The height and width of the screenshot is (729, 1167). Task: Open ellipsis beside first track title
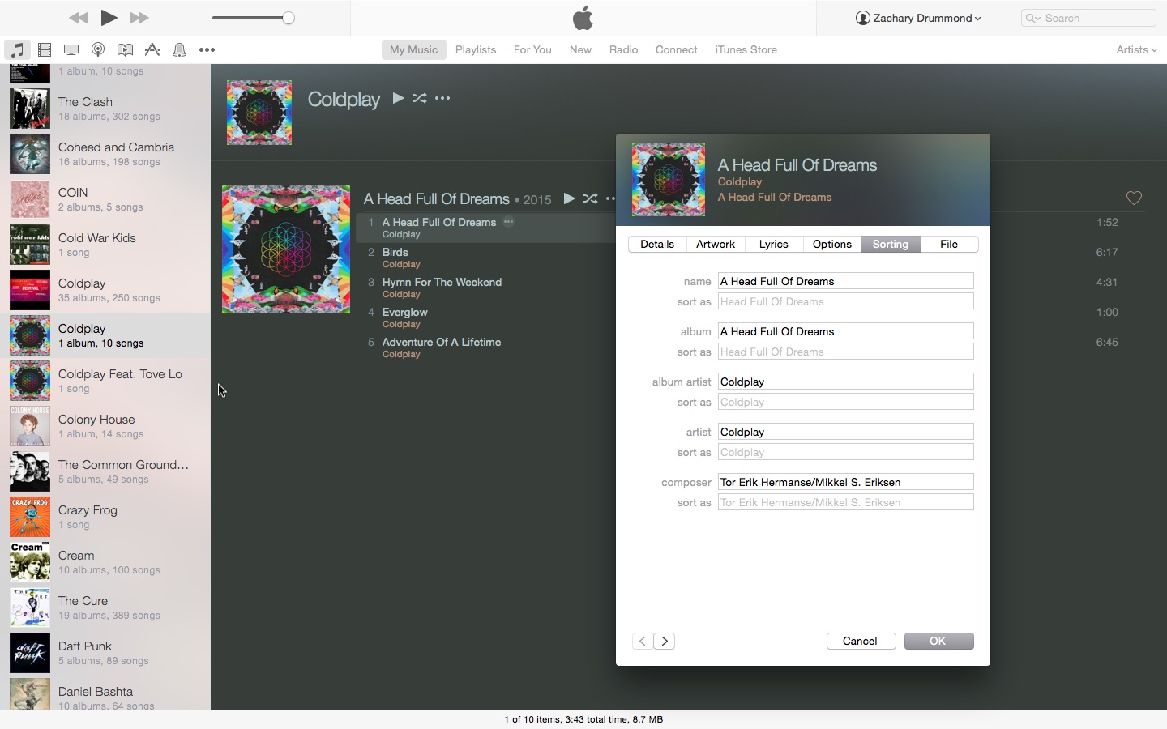(x=508, y=222)
